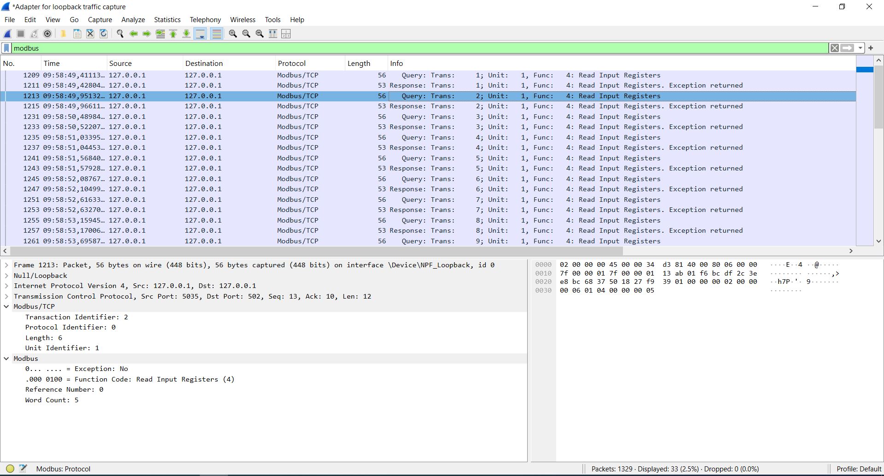Find a packet magnifier icon
The image size is (884, 476).
120,34
